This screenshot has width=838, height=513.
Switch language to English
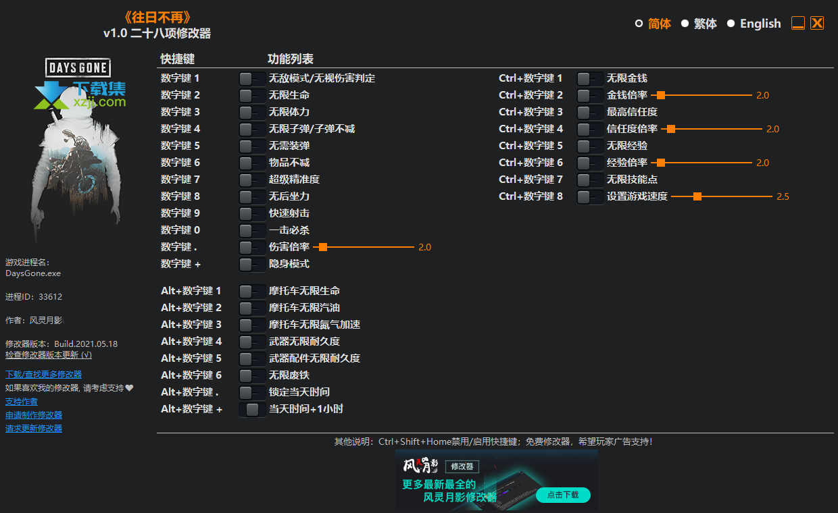click(731, 24)
